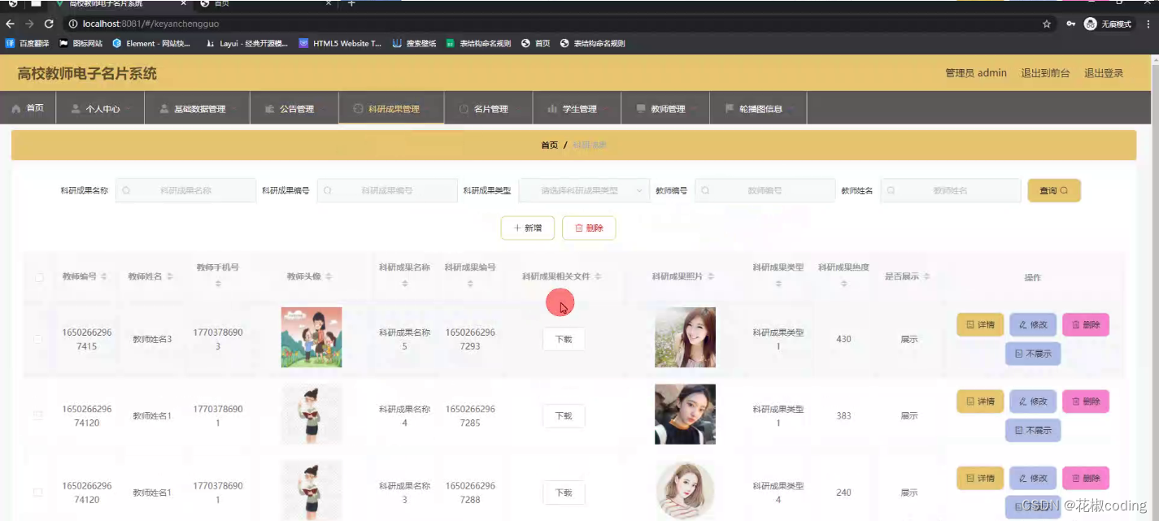Screen dimensions: 1159x521
Task: Toggle the select-all checkbox in table header
Action: coord(38,277)
